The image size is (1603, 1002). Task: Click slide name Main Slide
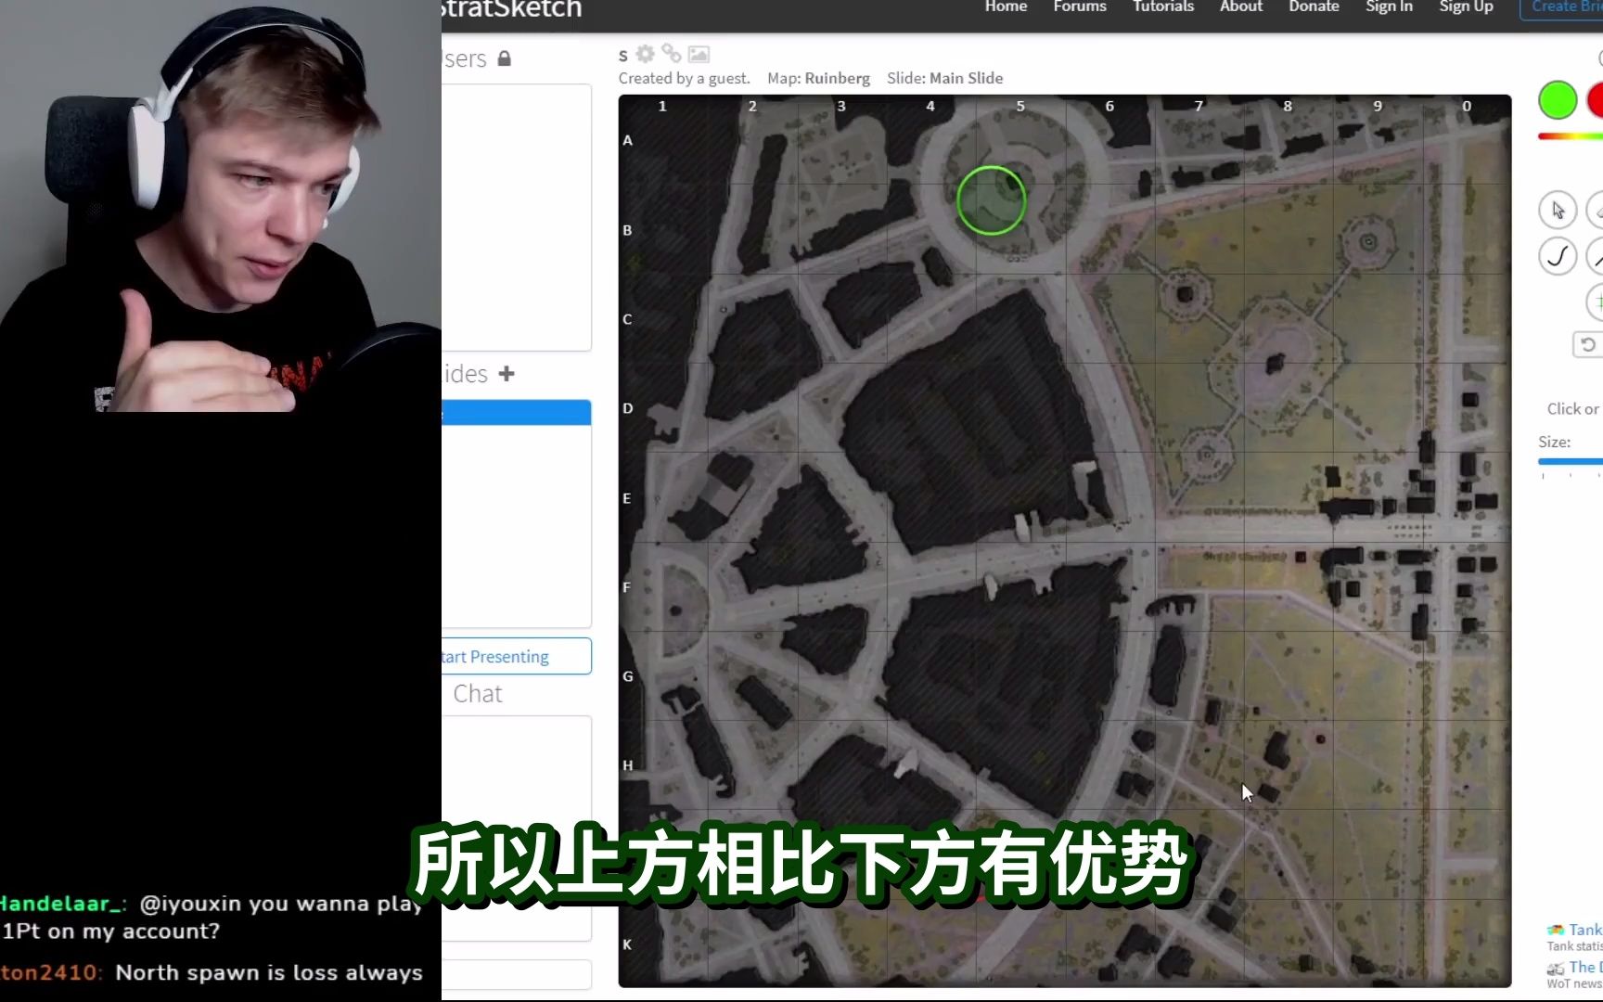(x=967, y=79)
